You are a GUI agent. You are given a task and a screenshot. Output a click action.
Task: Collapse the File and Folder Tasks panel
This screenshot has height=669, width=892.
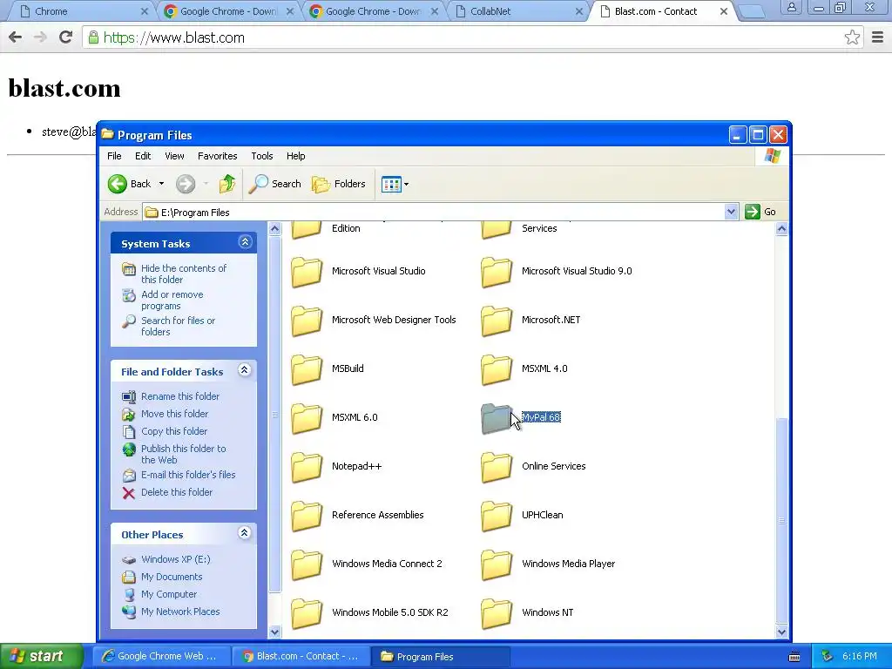click(x=245, y=370)
